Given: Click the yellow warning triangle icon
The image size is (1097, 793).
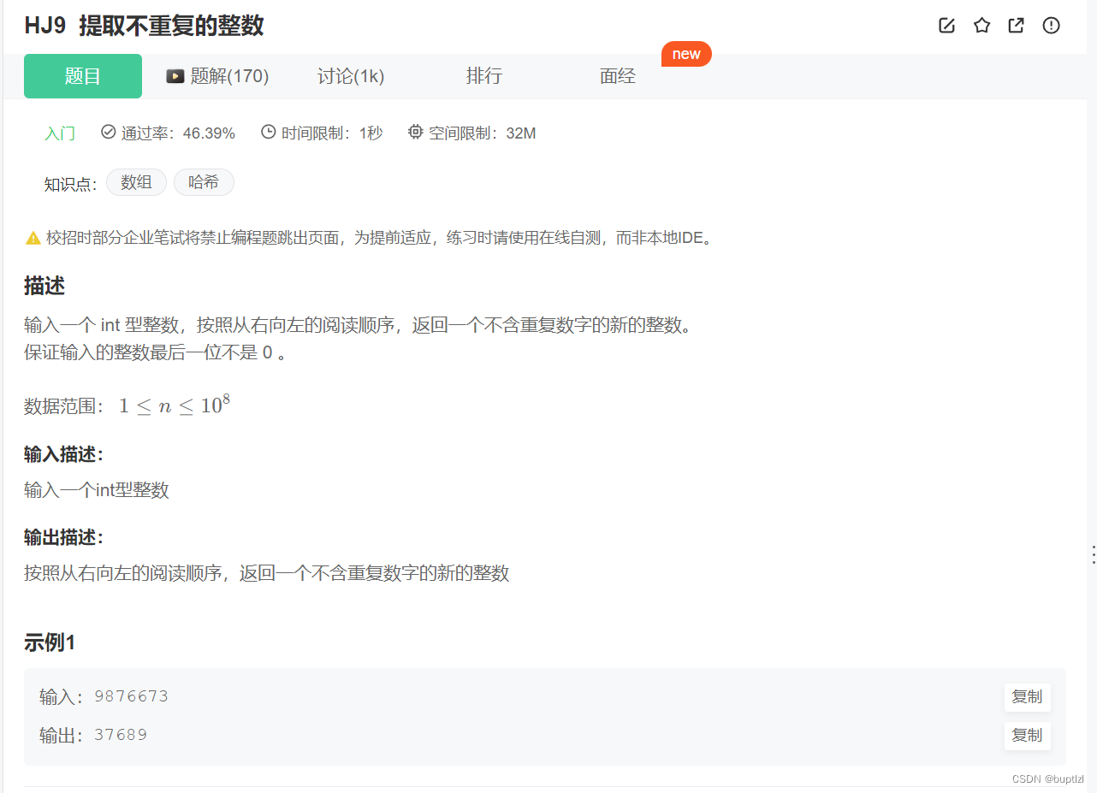Looking at the screenshot, I should [x=33, y=238].
